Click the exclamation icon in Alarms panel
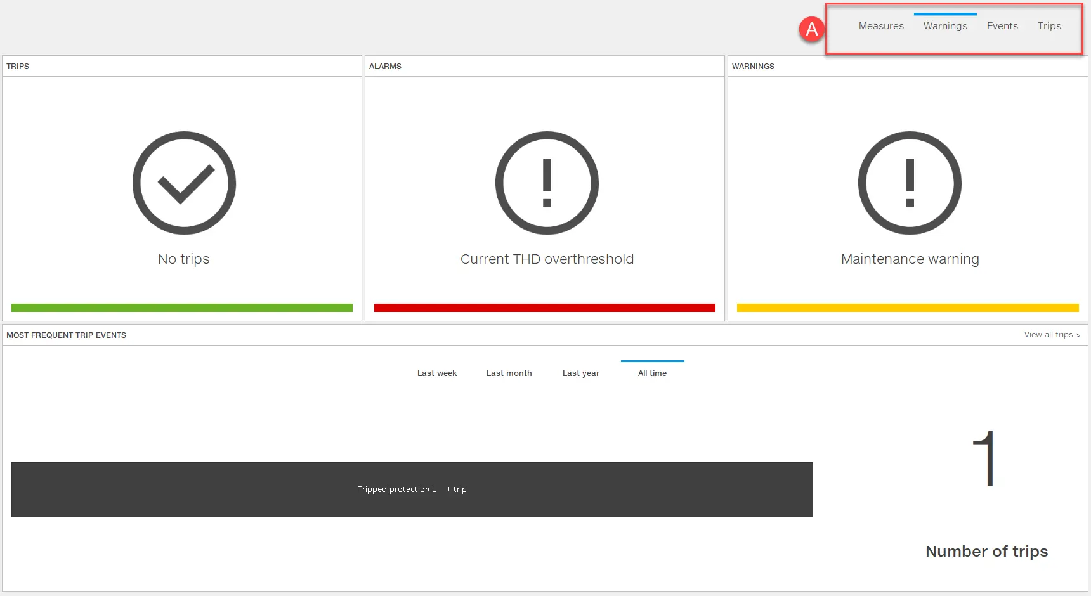The image size is (1091, 596). point(547,183)
